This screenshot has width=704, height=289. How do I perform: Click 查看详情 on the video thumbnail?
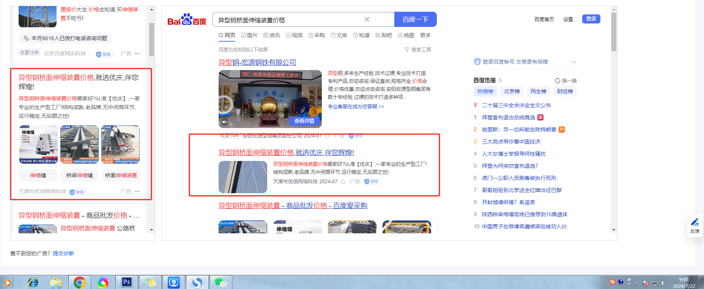pyautogui.click(x=304, y=121)
